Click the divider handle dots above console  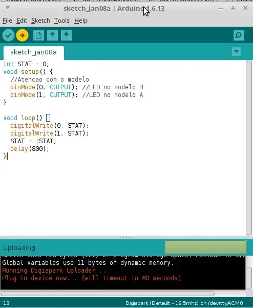(126, 237)
